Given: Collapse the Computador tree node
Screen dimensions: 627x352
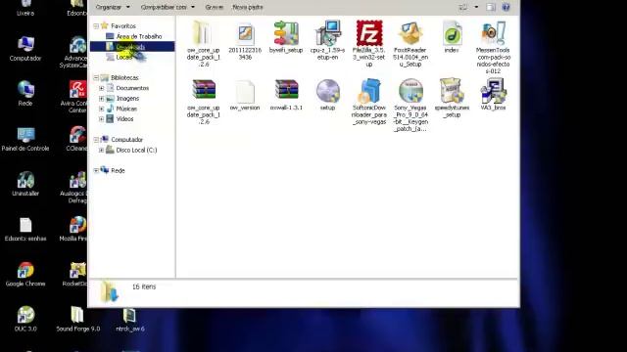Looking at the screenshot, I should (96, 140).
